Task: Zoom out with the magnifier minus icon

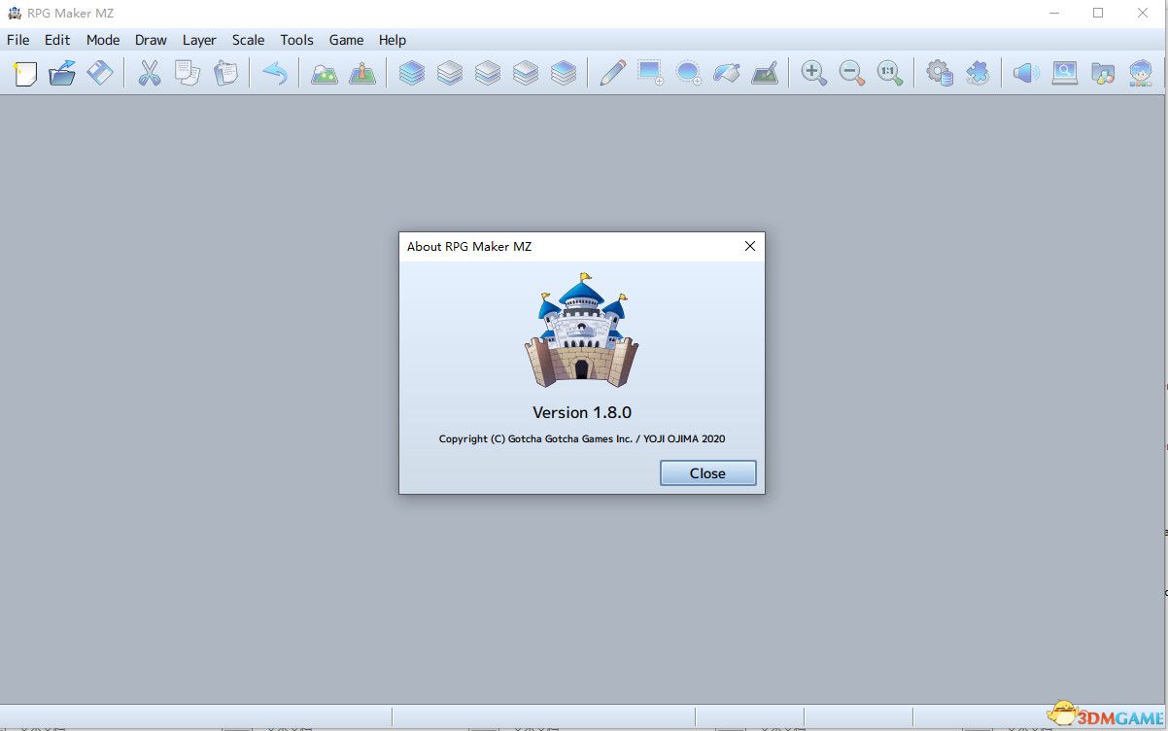Action: point(852,73)
